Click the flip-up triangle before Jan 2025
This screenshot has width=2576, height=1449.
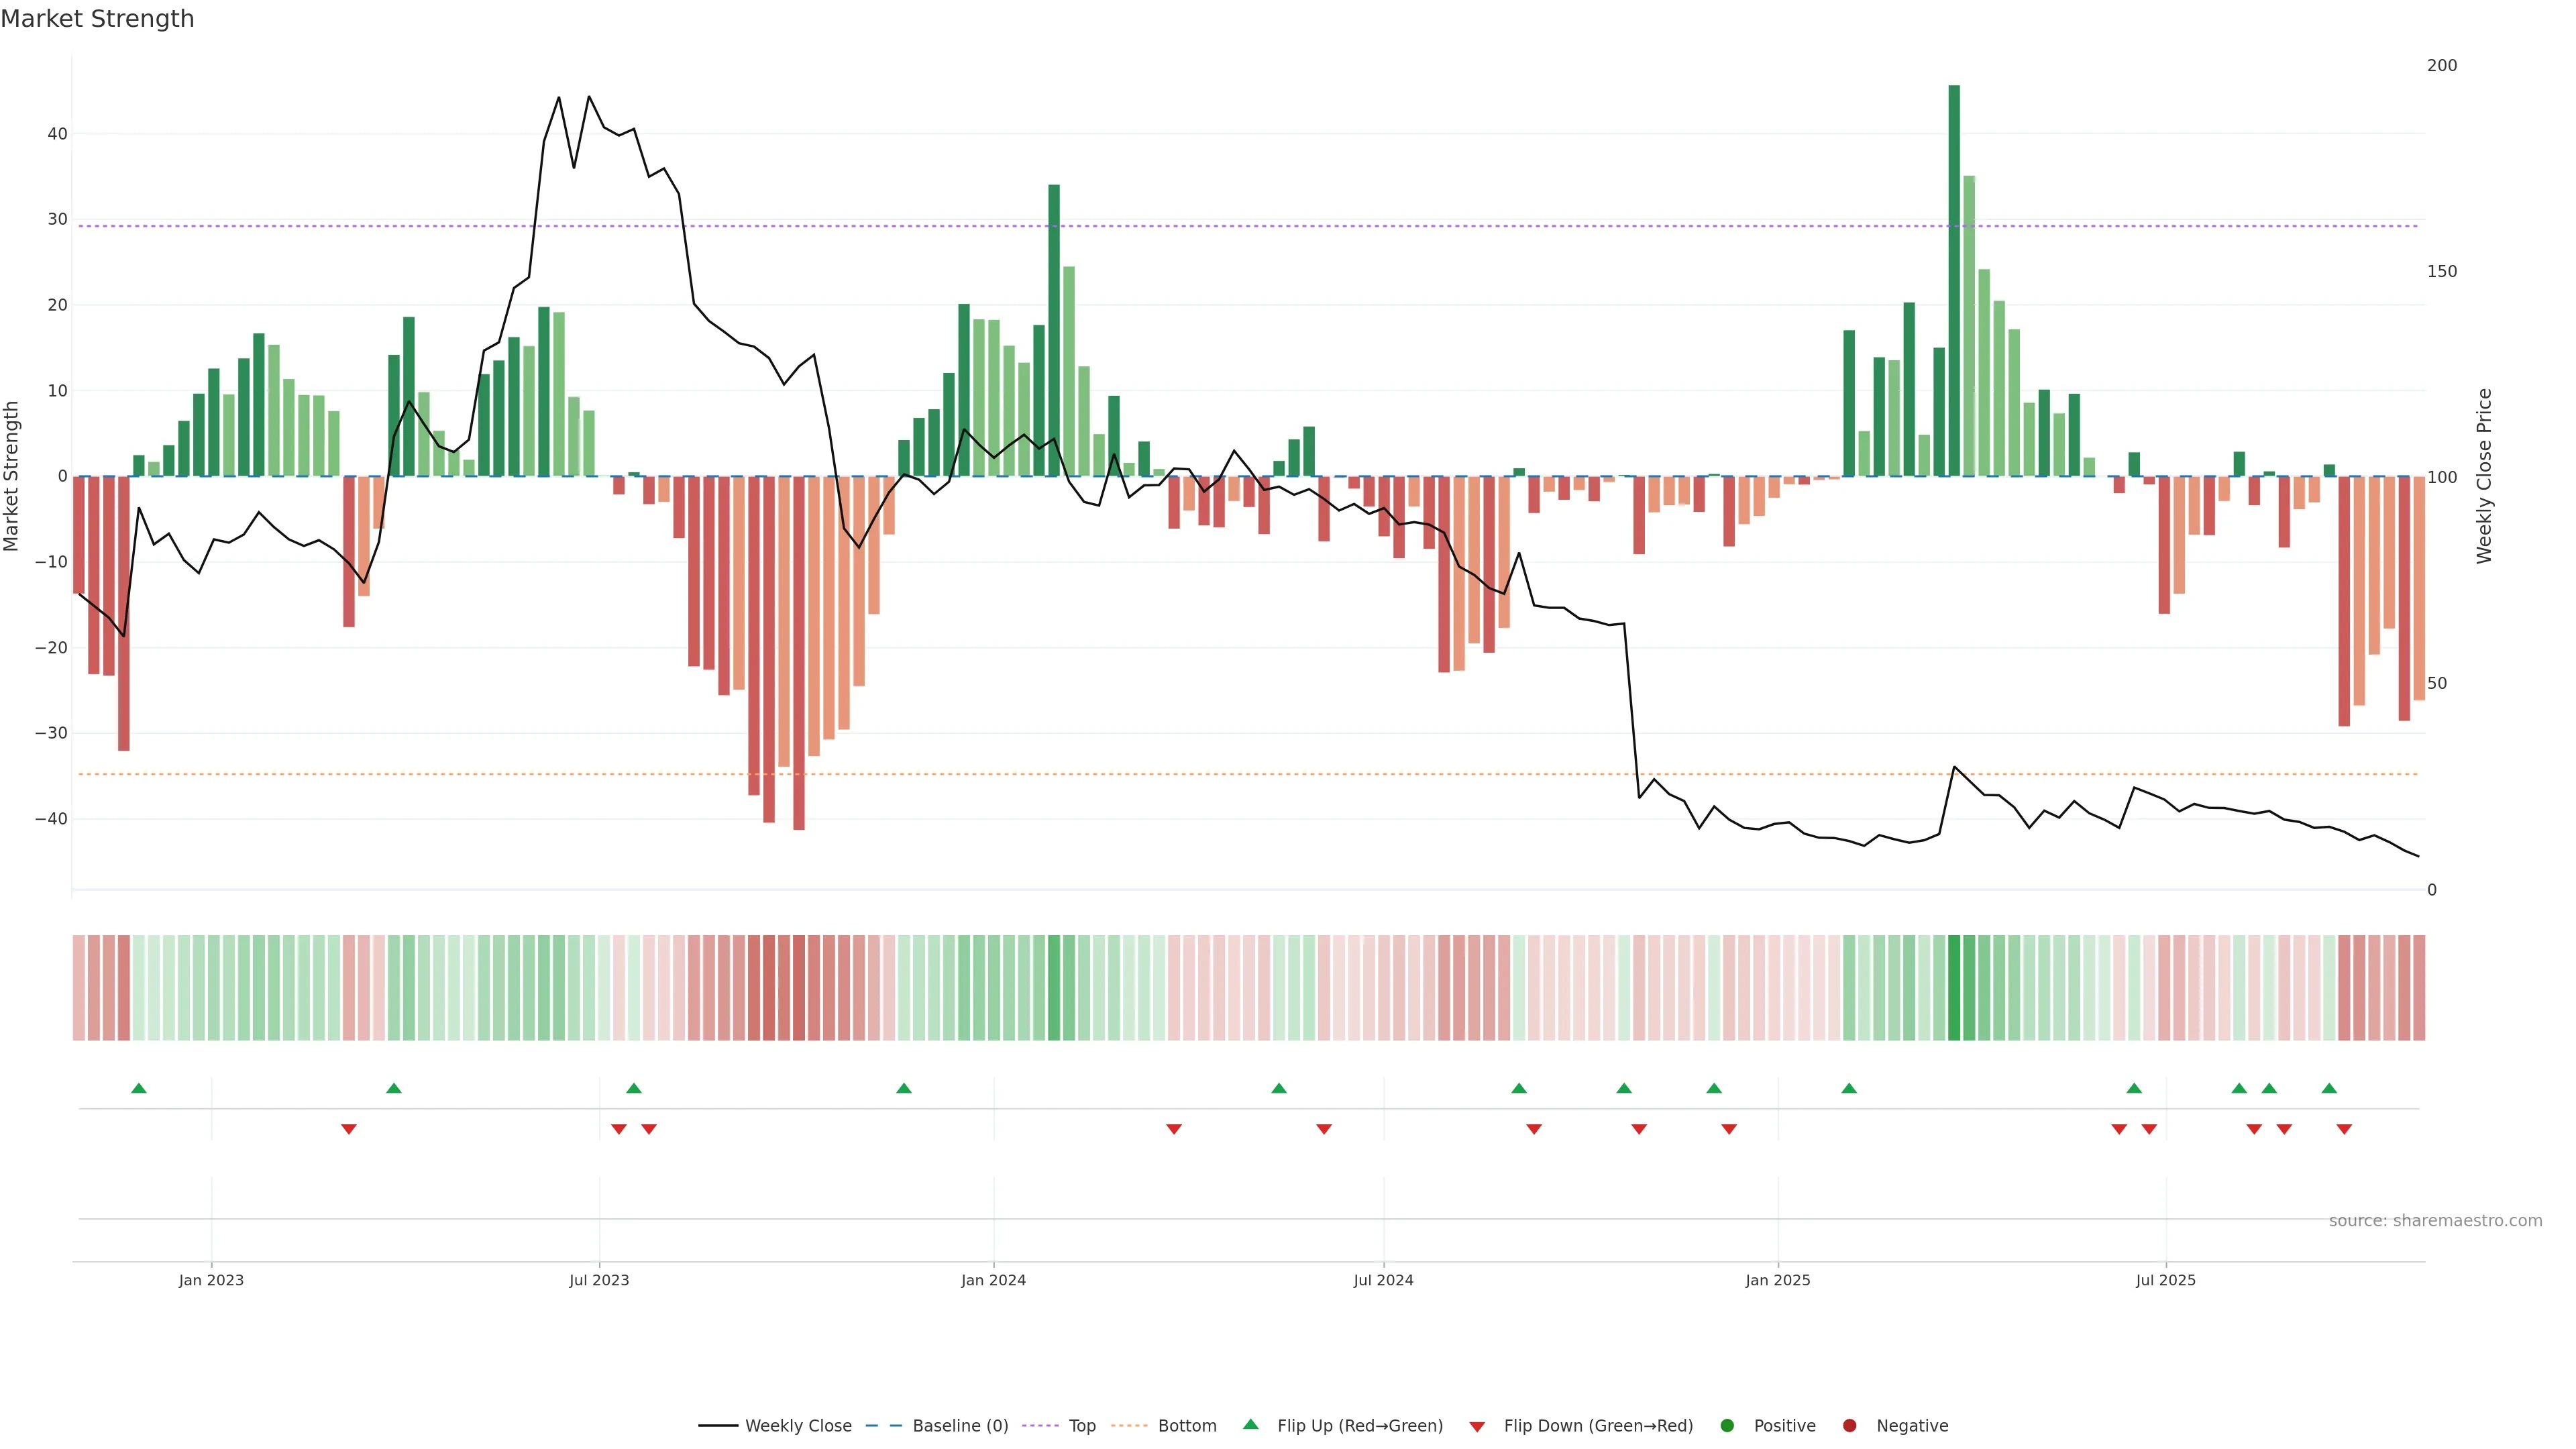(1714, 1088)
